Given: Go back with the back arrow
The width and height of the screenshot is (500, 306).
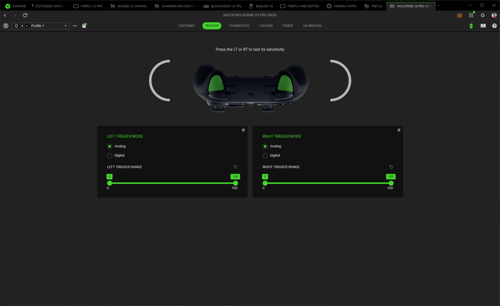Looking at the screenshot, I should click(x=5, y=15).
